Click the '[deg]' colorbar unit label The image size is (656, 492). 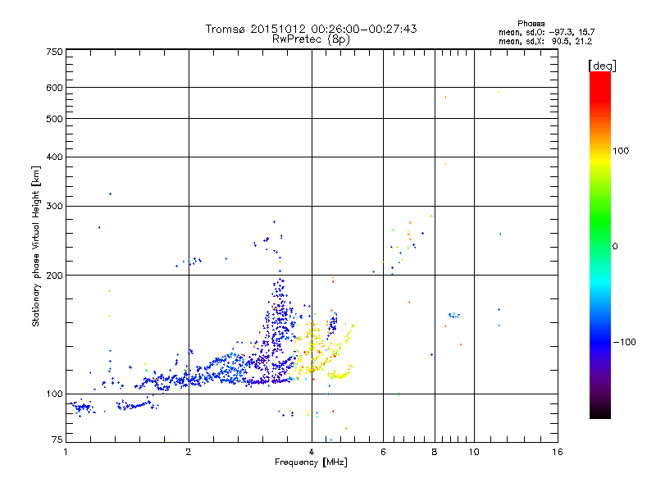[602, 66]
